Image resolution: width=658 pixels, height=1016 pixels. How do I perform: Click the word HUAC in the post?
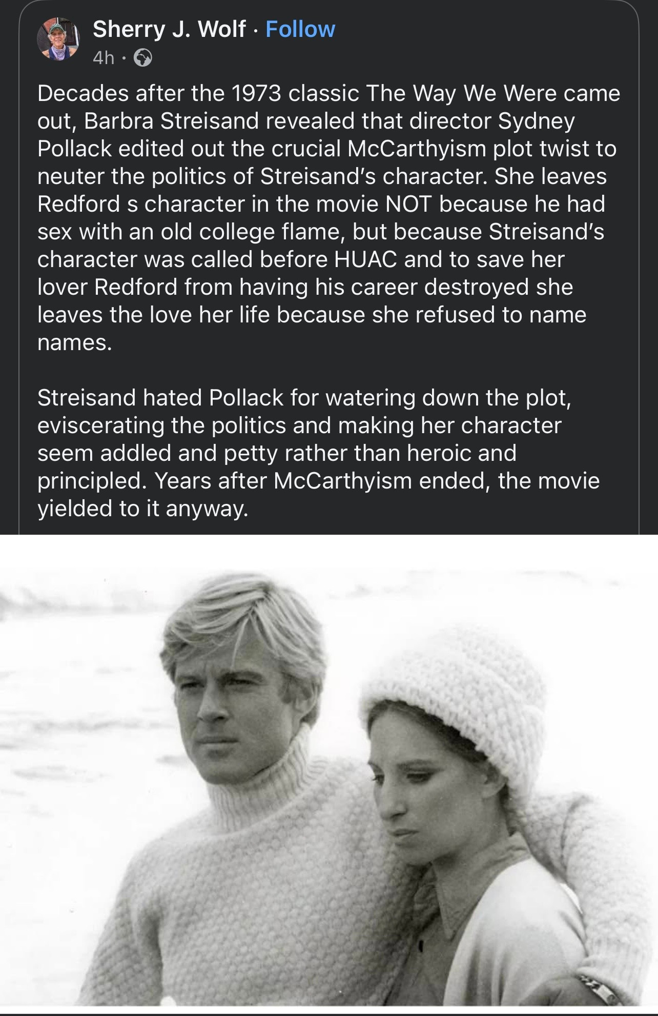[x=366, y=259]
